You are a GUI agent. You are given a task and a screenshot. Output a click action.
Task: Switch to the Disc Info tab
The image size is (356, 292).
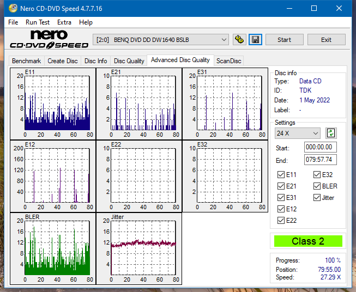pos(95,61)
